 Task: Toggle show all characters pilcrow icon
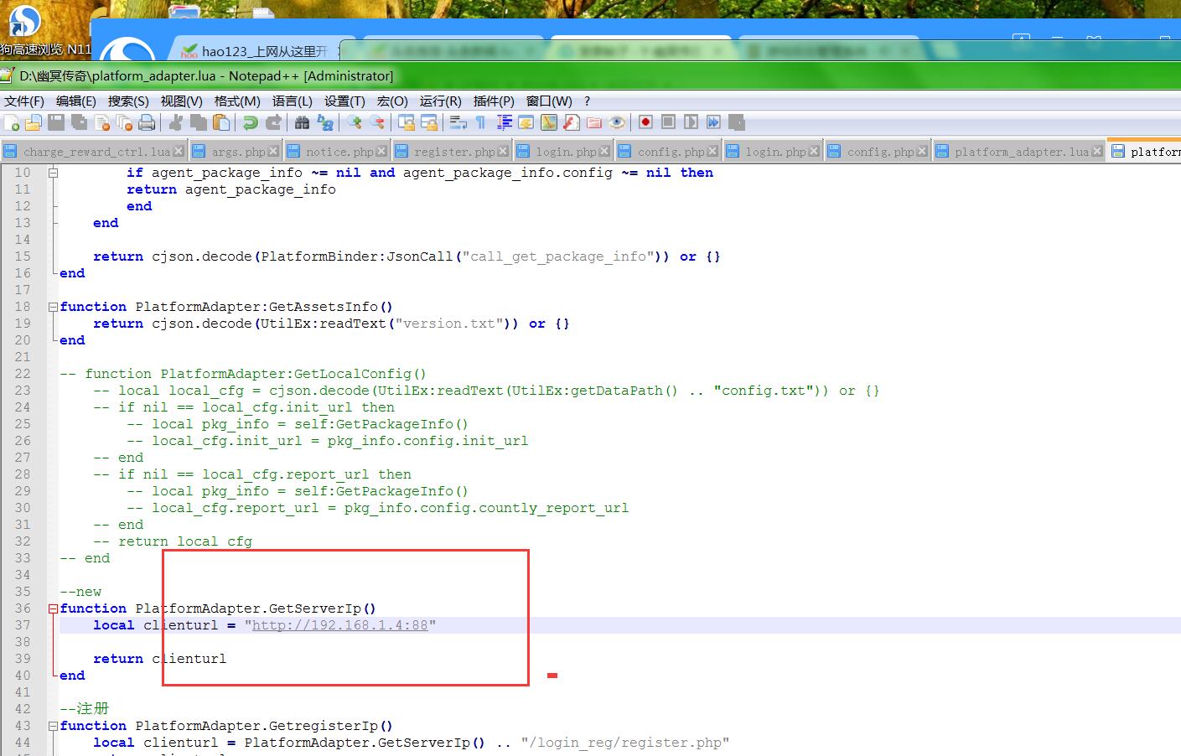pos(480,123)
